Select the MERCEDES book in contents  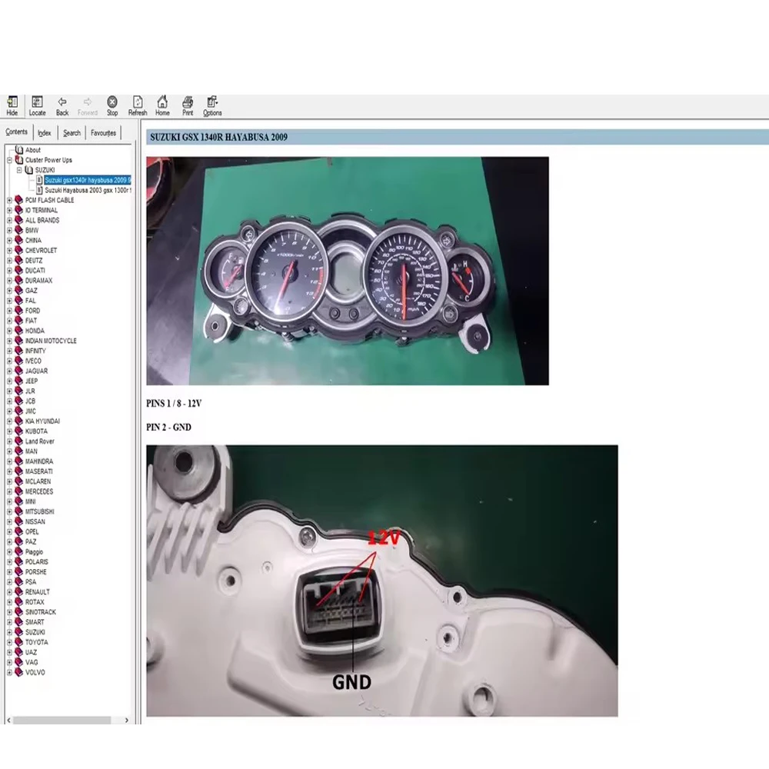pos(39,491)
